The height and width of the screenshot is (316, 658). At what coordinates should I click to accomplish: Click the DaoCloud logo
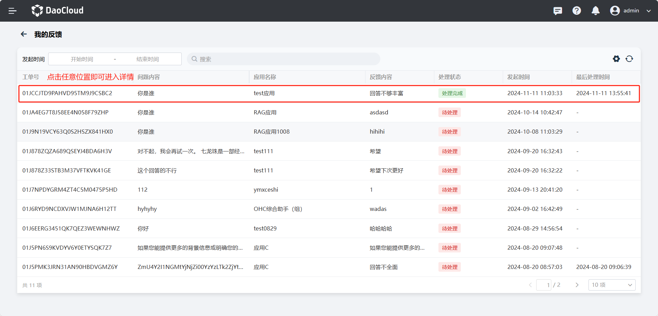57,11
